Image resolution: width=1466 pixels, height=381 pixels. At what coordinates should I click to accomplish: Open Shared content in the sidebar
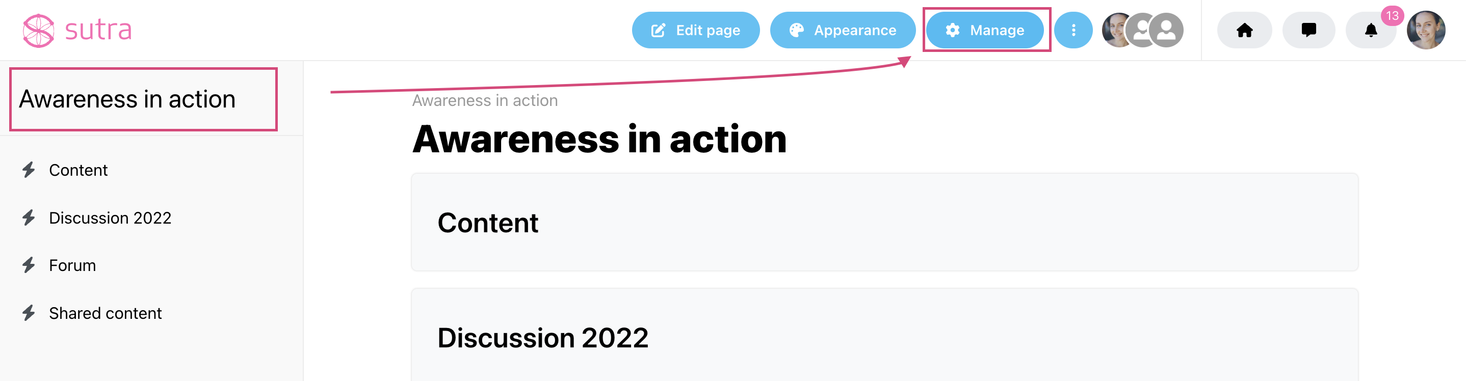pyautogui.click(x=106, y=313)
